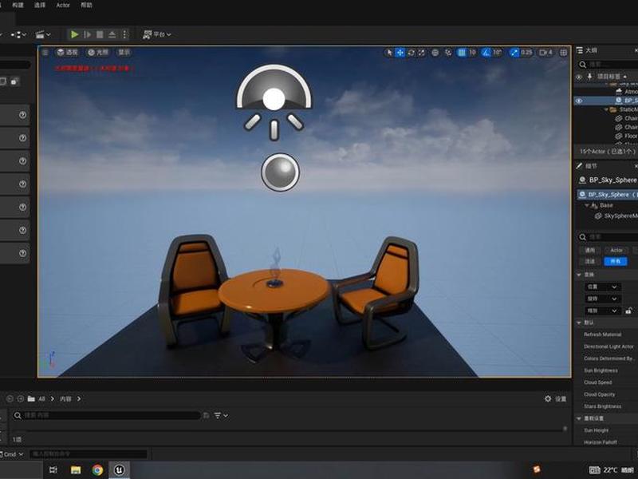Open the 透视 perspective view mode menu

coord(67,52)
